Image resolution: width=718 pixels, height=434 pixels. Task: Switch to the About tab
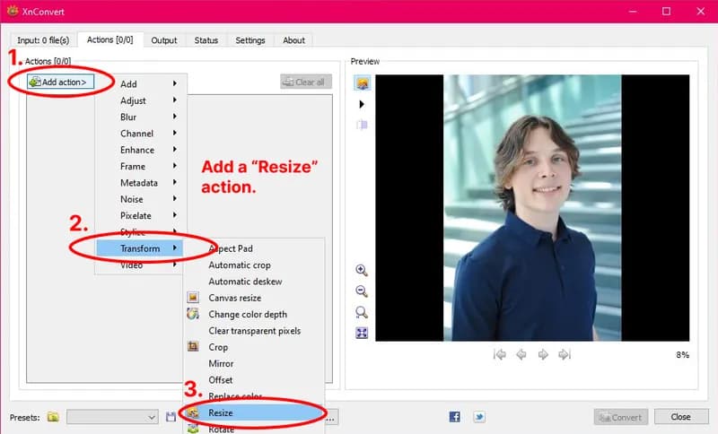[293, 40]
